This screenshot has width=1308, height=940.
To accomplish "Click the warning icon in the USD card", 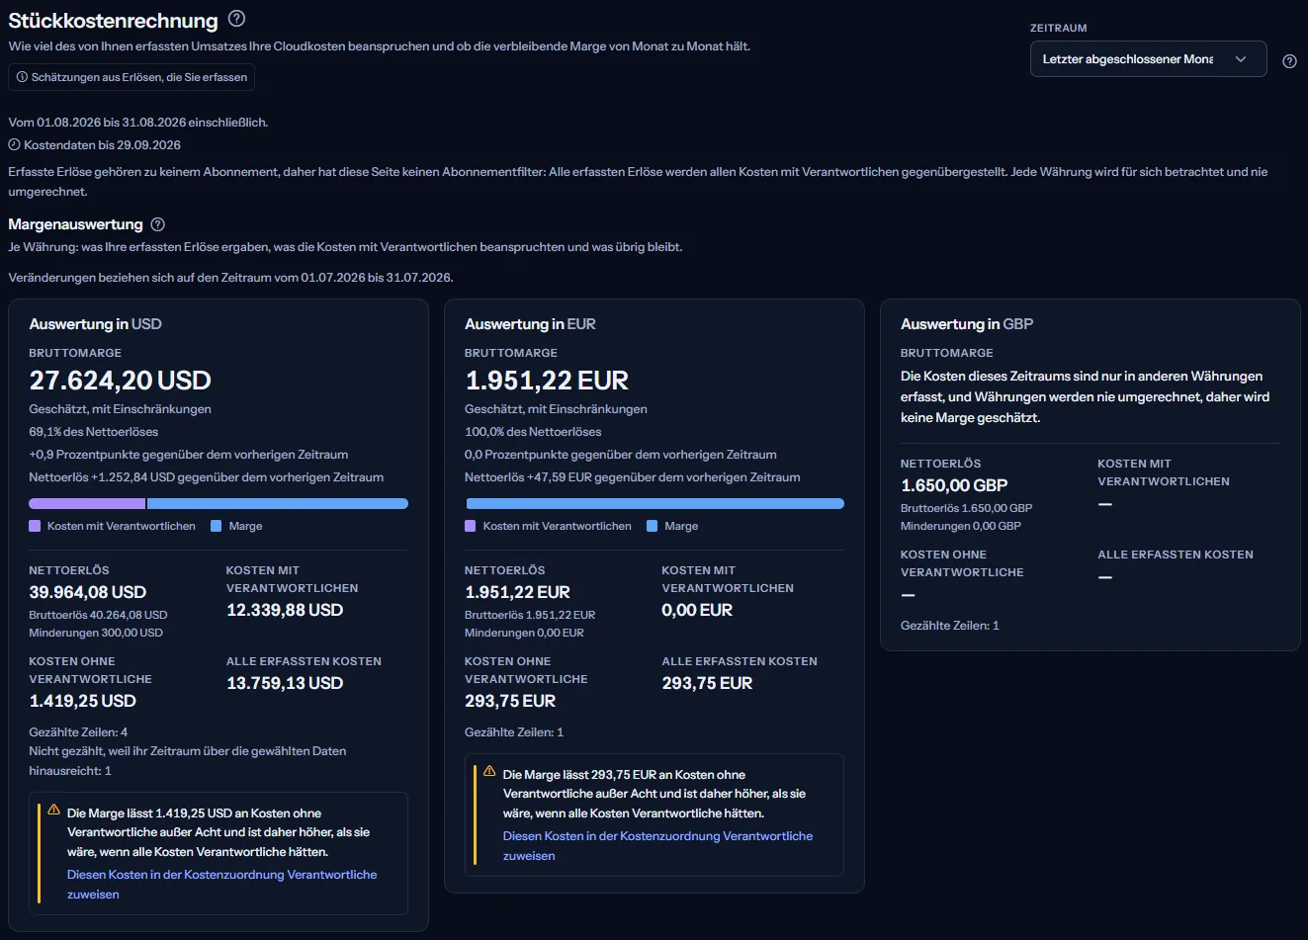I will (x=53, y=810).
